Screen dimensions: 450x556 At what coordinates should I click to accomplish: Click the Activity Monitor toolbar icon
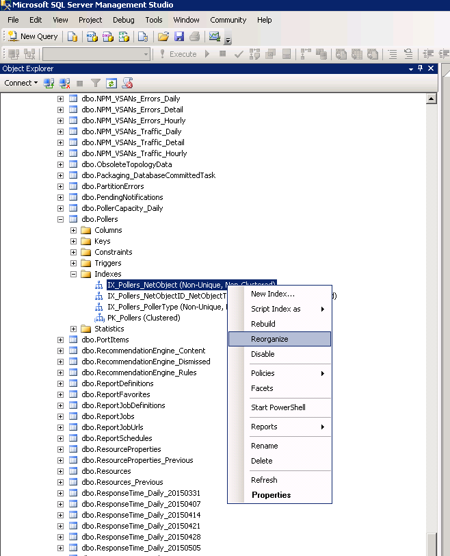coord(215,36)
